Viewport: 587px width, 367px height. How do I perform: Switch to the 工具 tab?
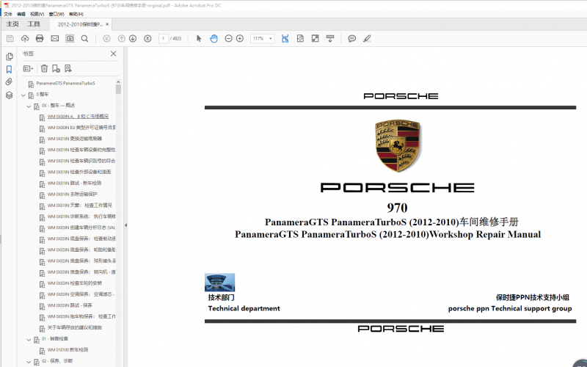click(x=34, y=24)
